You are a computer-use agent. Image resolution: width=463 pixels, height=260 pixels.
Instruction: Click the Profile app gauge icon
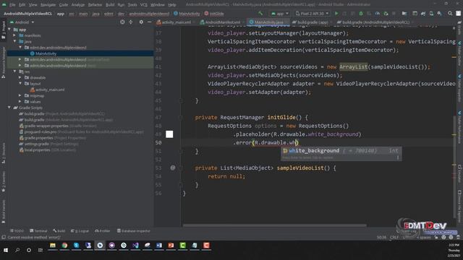378,14
